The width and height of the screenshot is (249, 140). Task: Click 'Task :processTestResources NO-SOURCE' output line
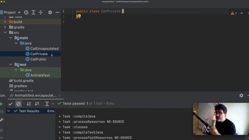pos(95,138)
